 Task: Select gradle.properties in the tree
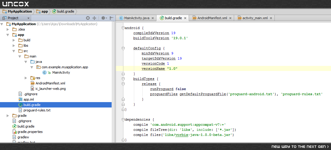click(30, 132)
